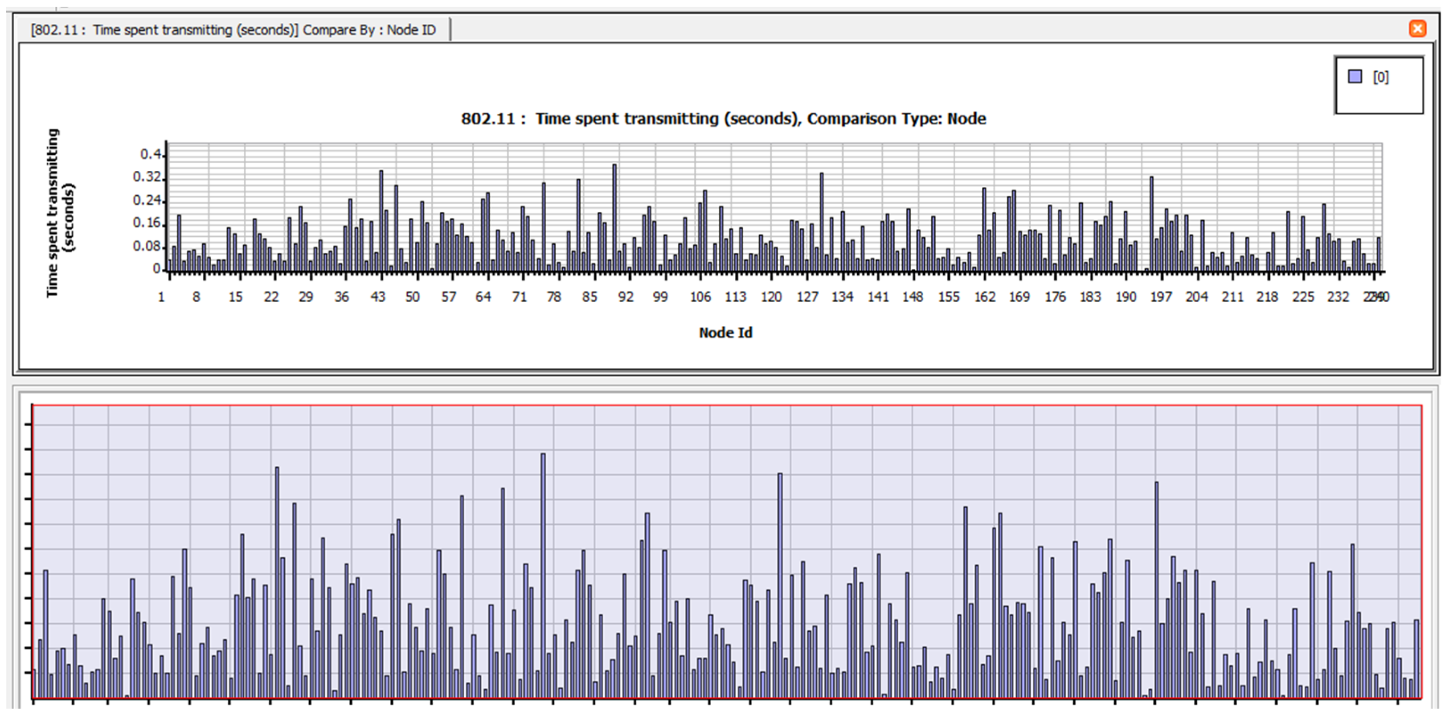
Task: Click the tallest bar in the bottom overview chart
Action: click(543, 574)
